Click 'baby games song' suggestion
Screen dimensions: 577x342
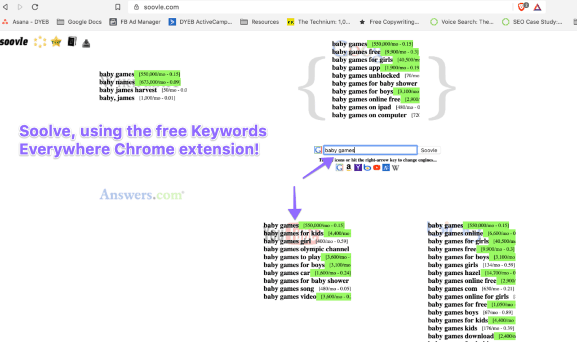[x=288, y=288]
